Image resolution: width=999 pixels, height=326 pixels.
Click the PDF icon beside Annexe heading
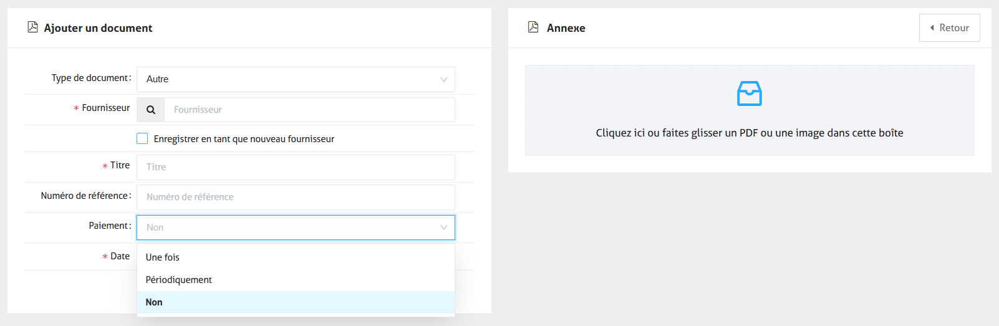[x=533, y=27]
